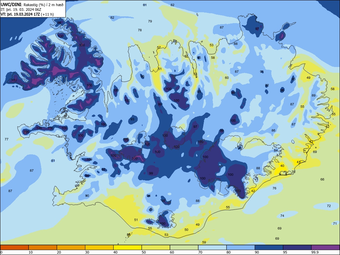This screenshot has width=340, height=255.
Task: Pick the bright yellow 40–50 legend swatch
Action: [128, 248]
